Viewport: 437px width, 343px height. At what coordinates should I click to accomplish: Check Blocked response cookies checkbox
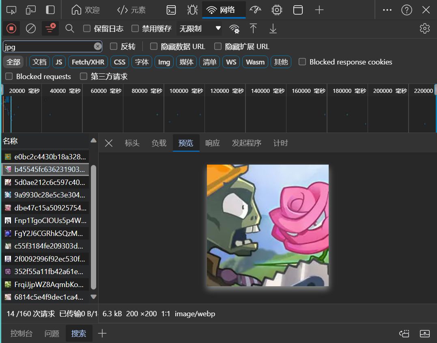click(x=302, y=62)
